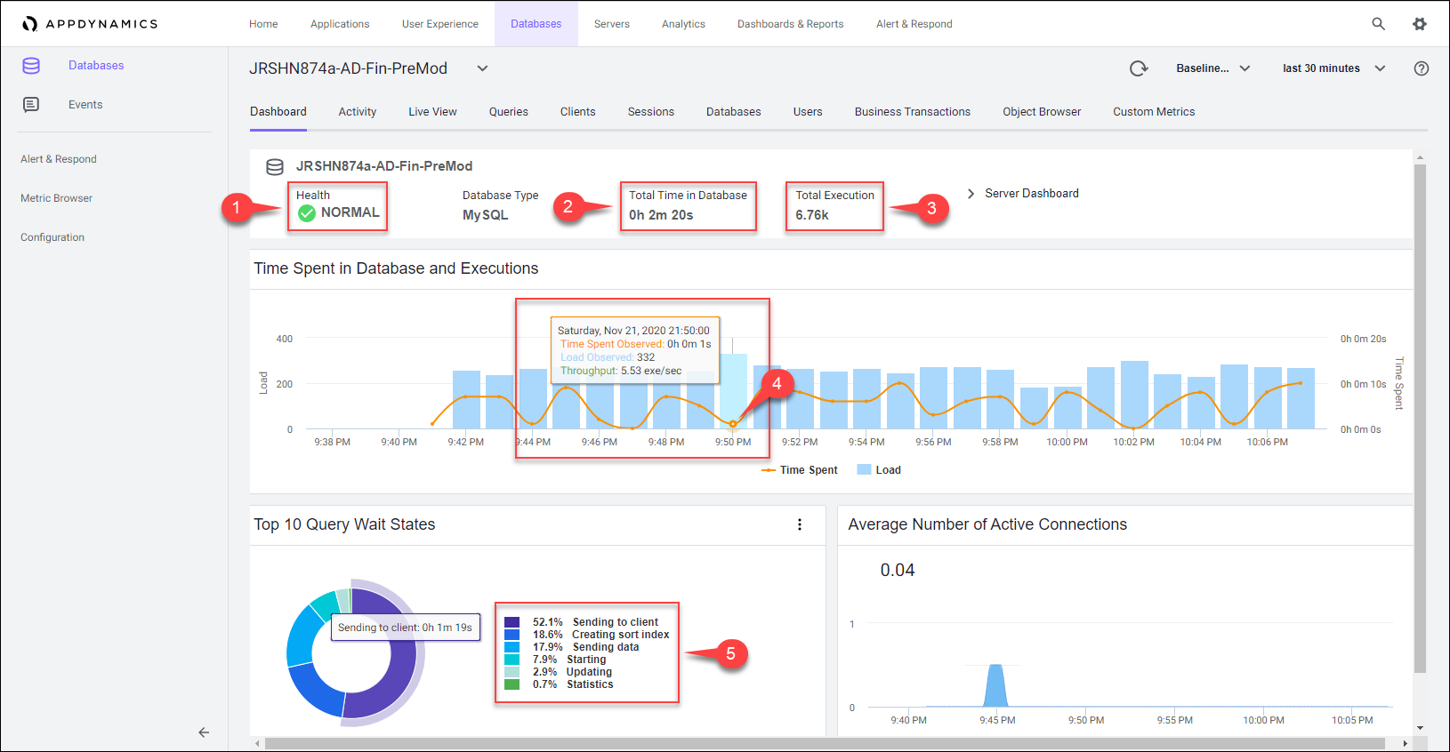Go to Configuration in the sidebar
The image size is (1450, 752).
(52, 237)
